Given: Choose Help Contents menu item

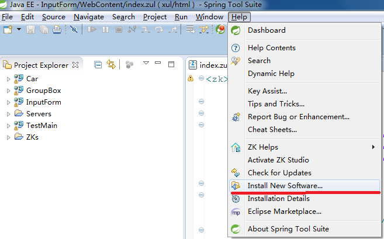Looking at the screenshot, I should coord(305,48).
